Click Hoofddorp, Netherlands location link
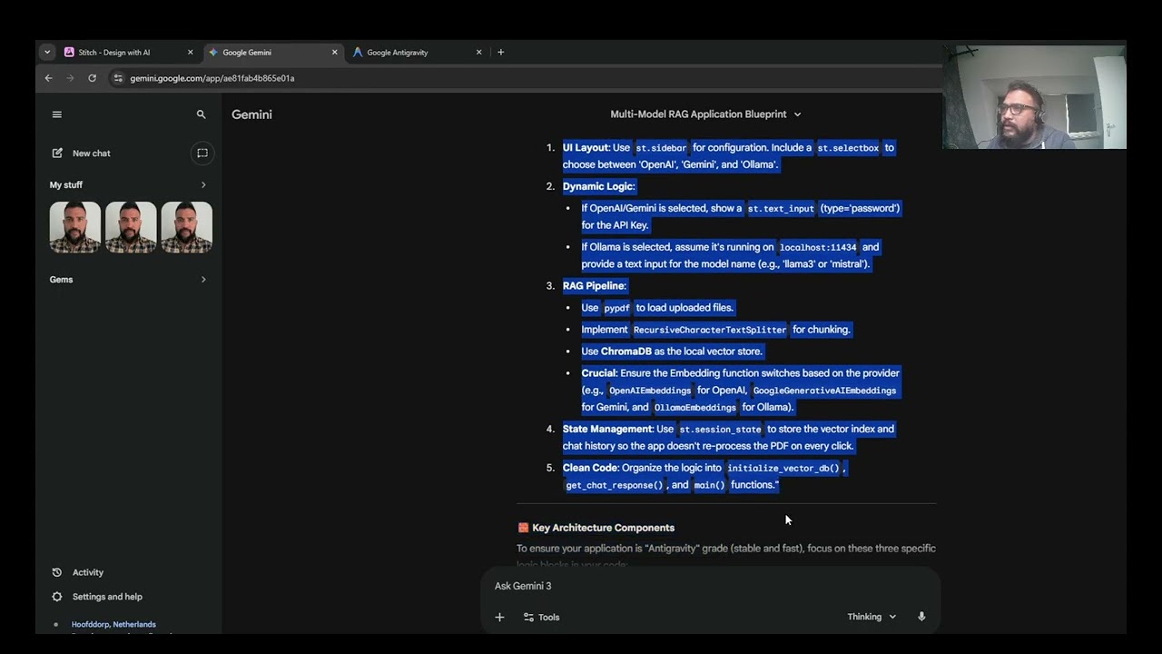The image size is (1162, 654). pos(113,625)
